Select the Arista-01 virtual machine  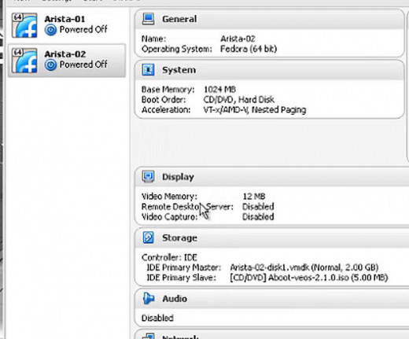(x=67, y=25)
